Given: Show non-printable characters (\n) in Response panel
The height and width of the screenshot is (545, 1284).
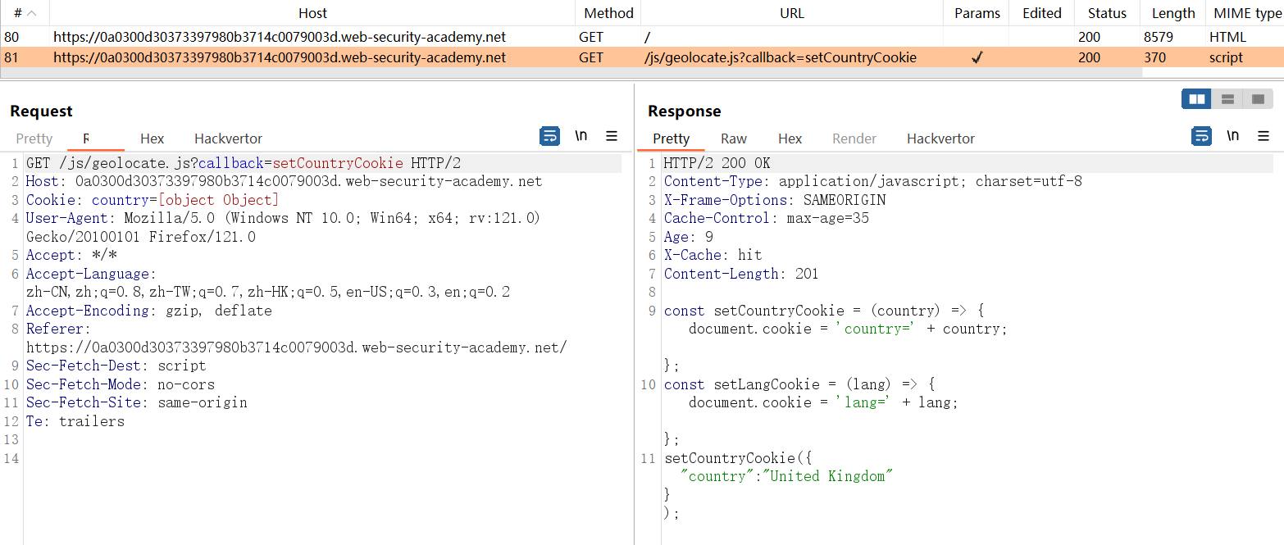Looking at the screenshot, I should point(1232,136).
